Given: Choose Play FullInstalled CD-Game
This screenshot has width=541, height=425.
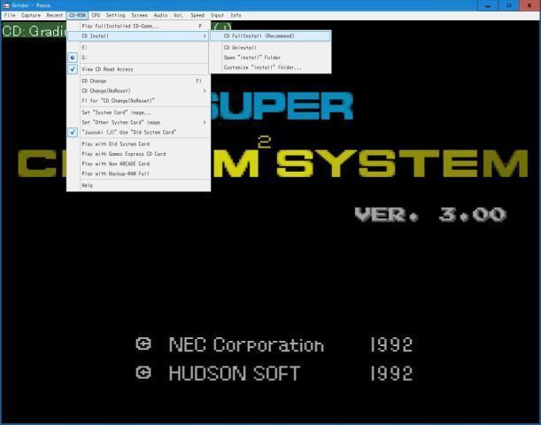Looking at the screenshot, I should (139, 26).
